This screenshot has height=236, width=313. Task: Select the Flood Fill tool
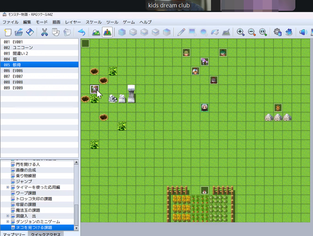[x=215, y=32]
